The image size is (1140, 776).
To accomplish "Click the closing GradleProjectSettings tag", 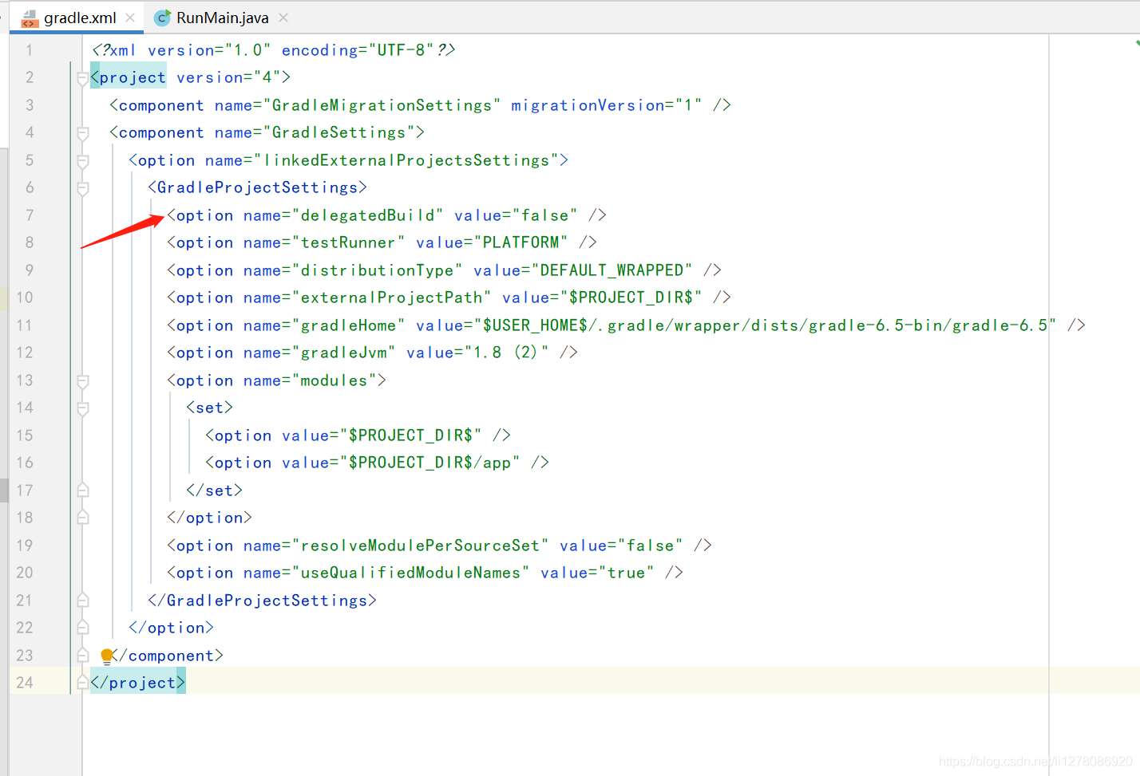I will (262, 601).
